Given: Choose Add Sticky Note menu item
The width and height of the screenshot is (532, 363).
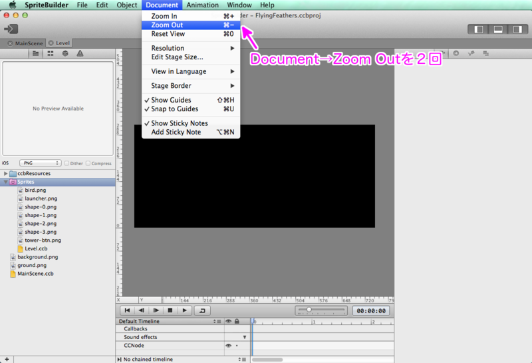Looking at the screenshot, I should click(191, 132).
